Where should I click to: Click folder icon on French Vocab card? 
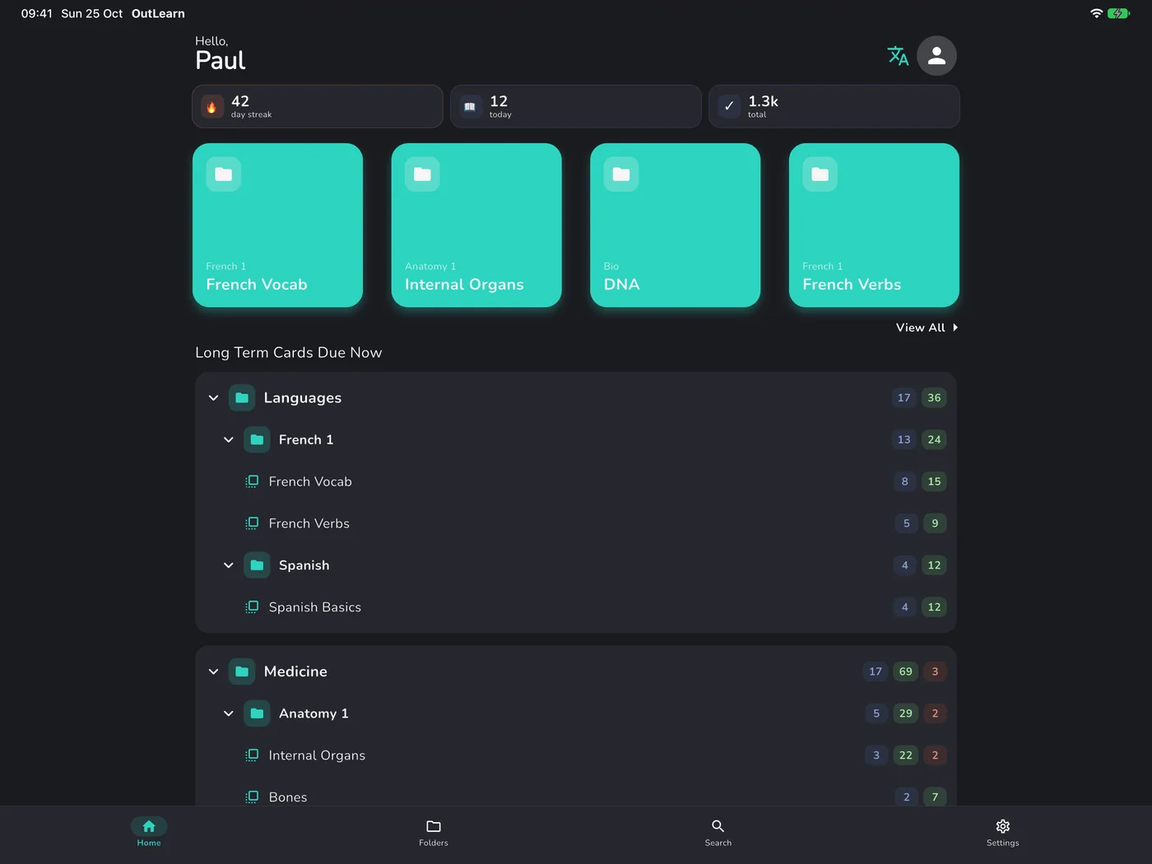(223, 174)
